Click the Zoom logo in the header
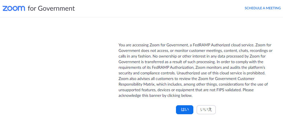 point(14,8)
